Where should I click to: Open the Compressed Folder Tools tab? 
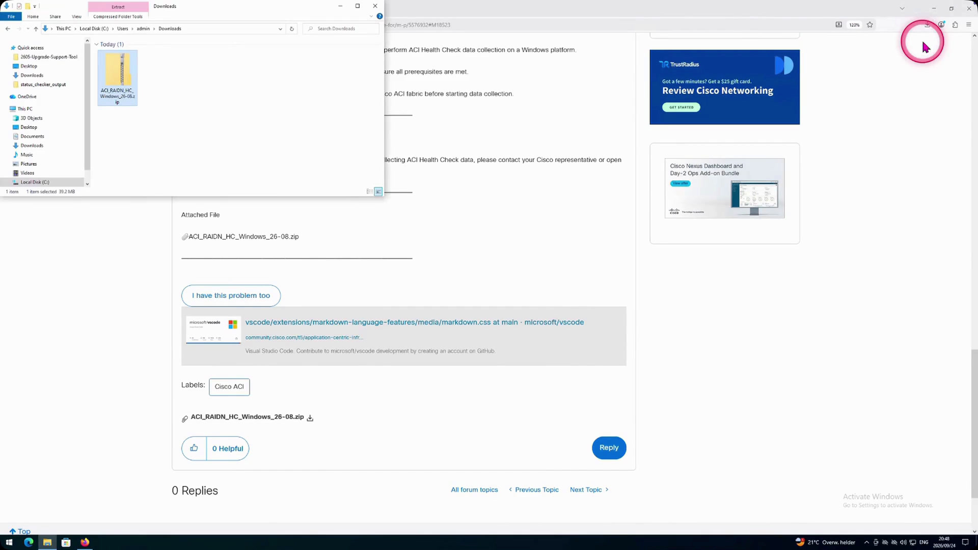pos(118,16)
